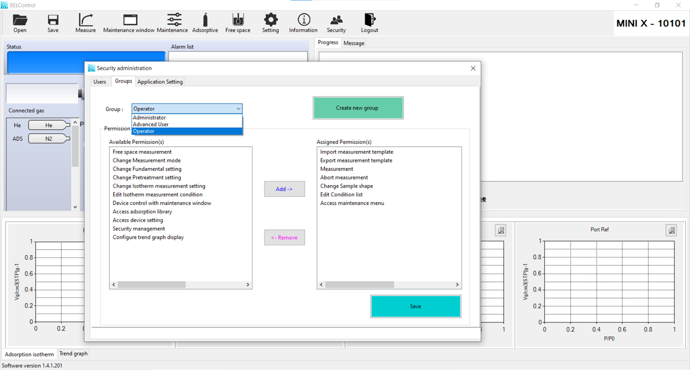Viewport: 690px width, 370px height.
Task: Open the Application Setting tab
Action: coord(160,82)
